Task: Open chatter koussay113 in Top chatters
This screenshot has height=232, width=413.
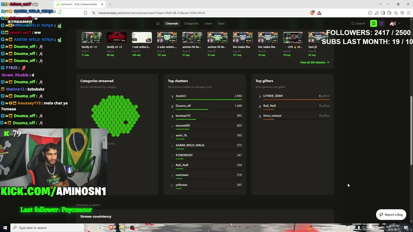Action: pos(183,116)
